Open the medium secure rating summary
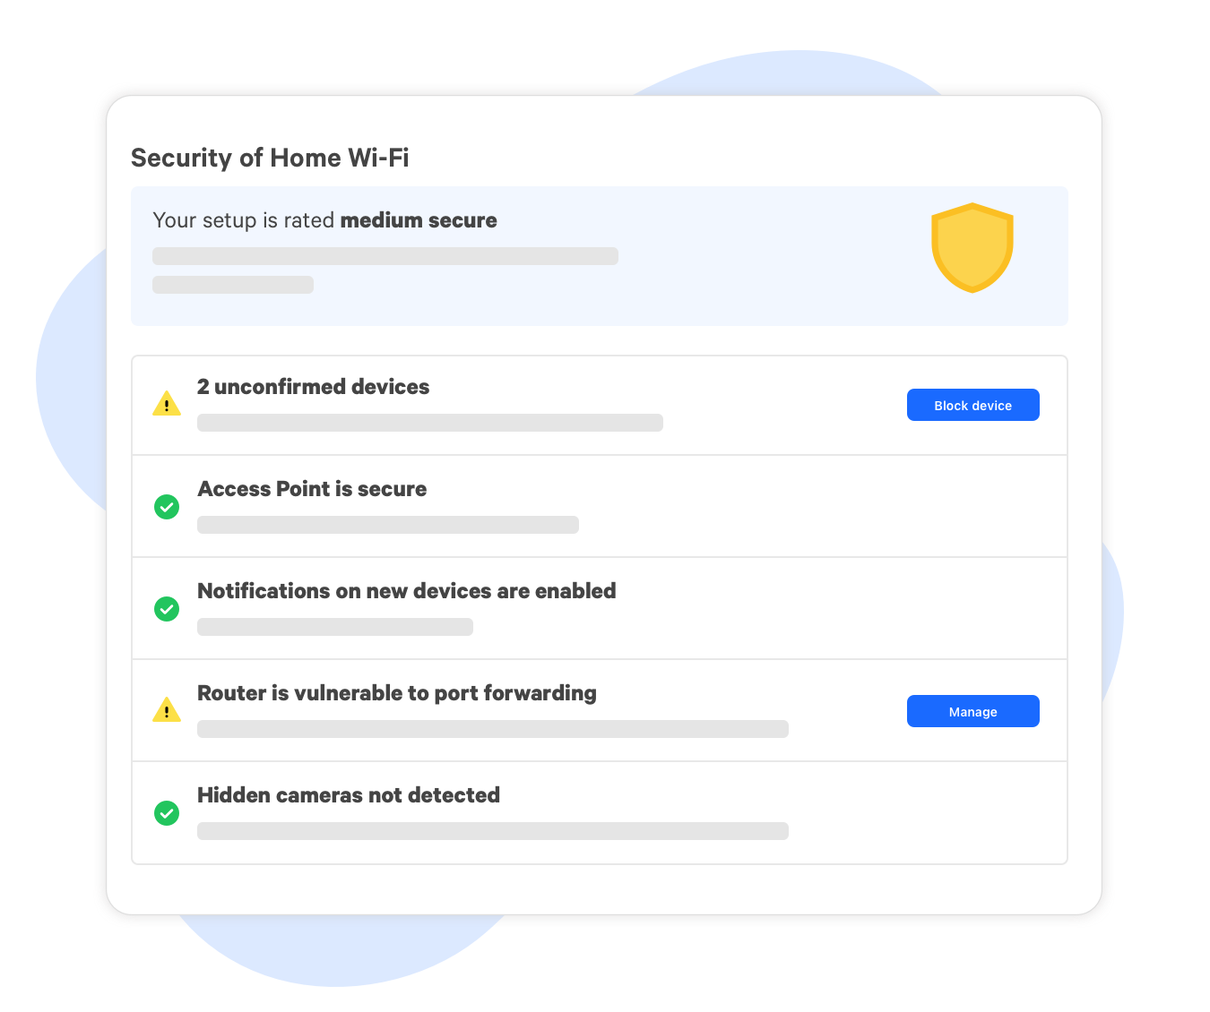 (324, 220)
